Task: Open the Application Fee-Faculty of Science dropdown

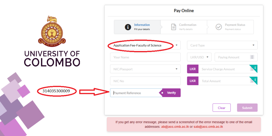Action: tap(145, 45)
